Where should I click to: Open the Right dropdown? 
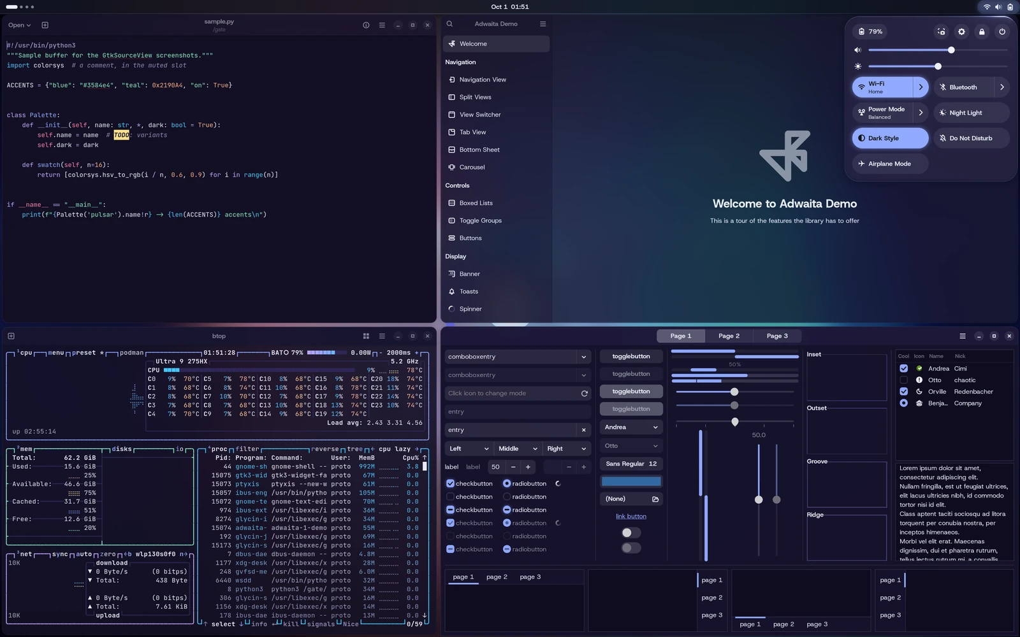pyautogui.click(x=567, y=448)
